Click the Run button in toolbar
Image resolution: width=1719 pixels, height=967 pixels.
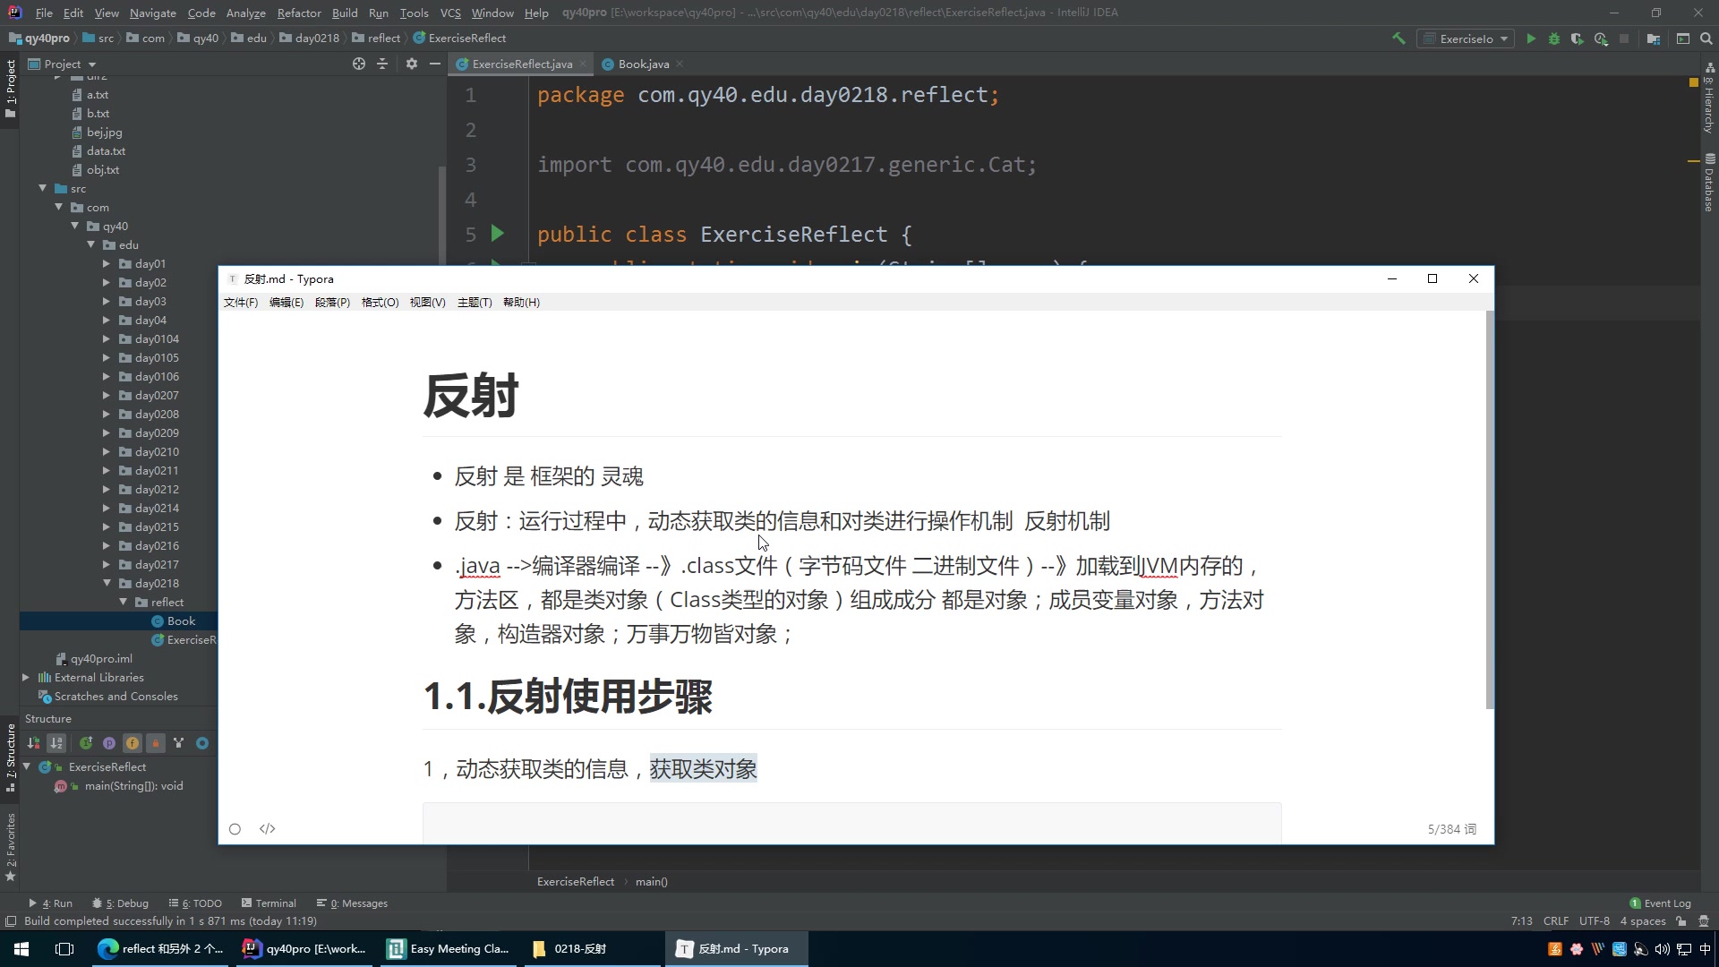click(x=1531, y=38)
